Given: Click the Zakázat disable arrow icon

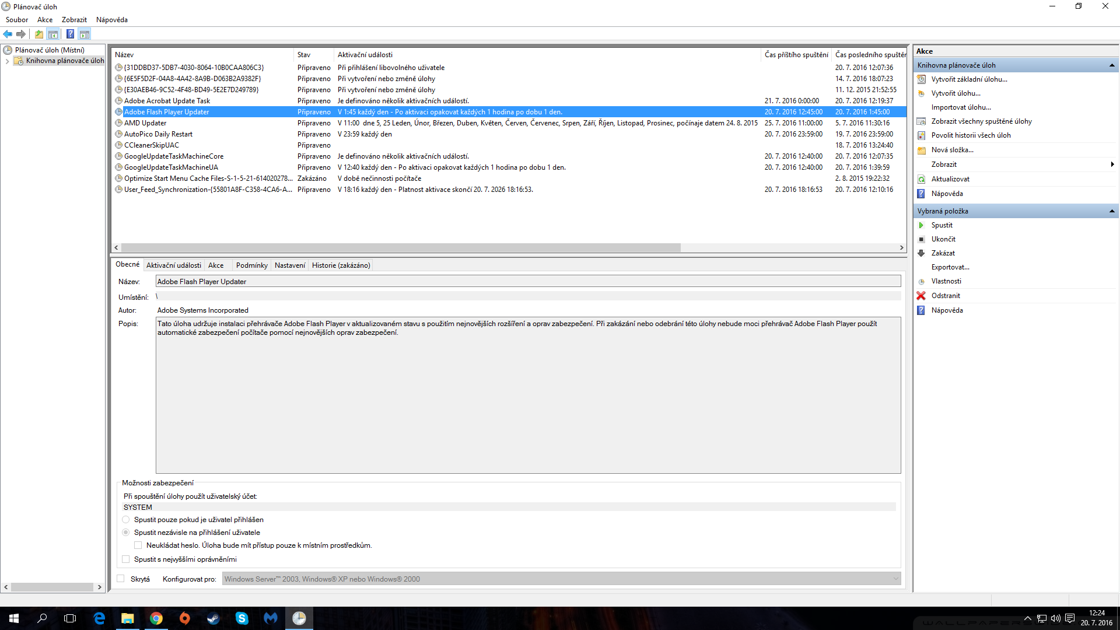Looking at the screenshot, I should (921, 253).
